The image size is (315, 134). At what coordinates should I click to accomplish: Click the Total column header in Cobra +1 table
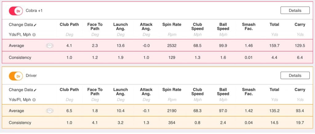tap(274, 25)
